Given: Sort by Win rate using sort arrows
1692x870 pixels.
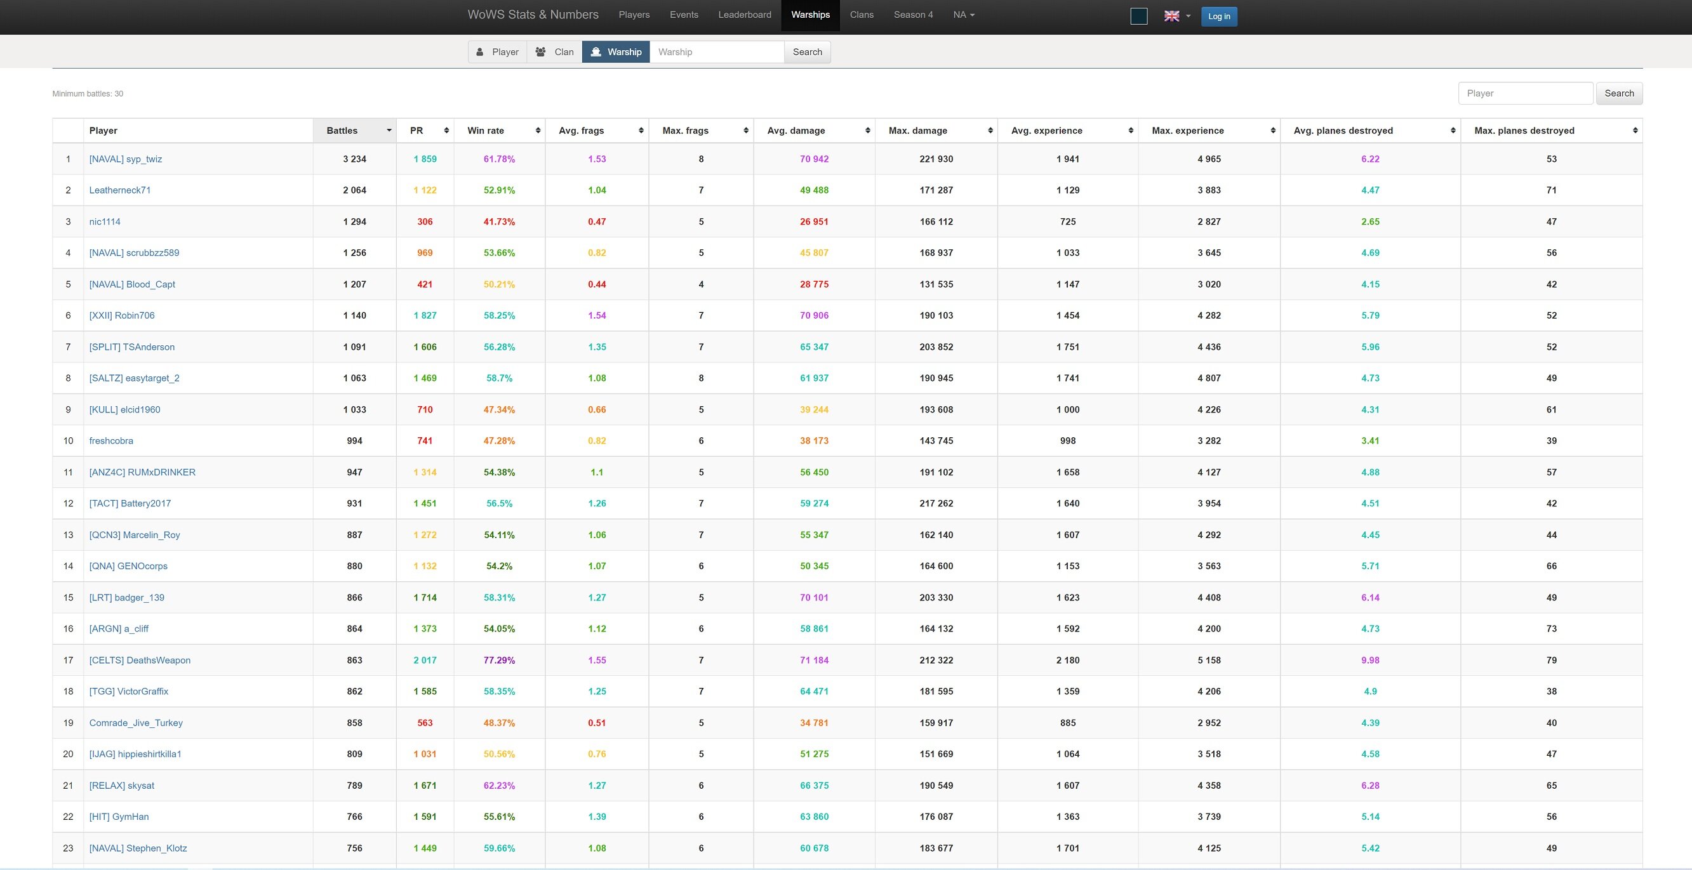Looking at the screenshot, I should tap(538, 131).
